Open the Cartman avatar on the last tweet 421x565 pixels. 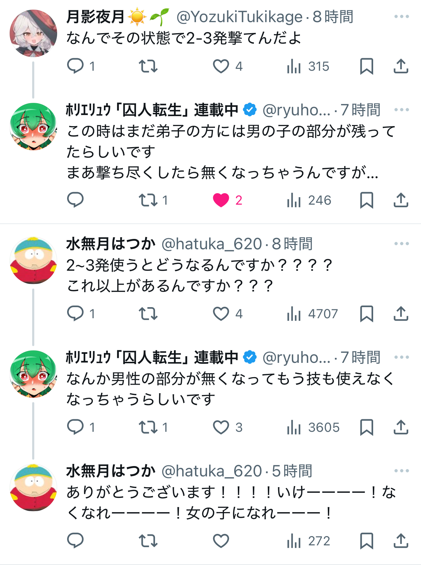[33, 487]
